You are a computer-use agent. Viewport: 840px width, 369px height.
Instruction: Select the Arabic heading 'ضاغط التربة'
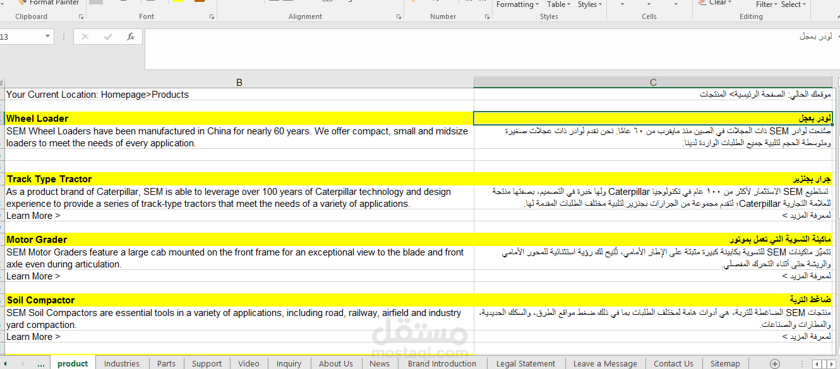(653, 300)
